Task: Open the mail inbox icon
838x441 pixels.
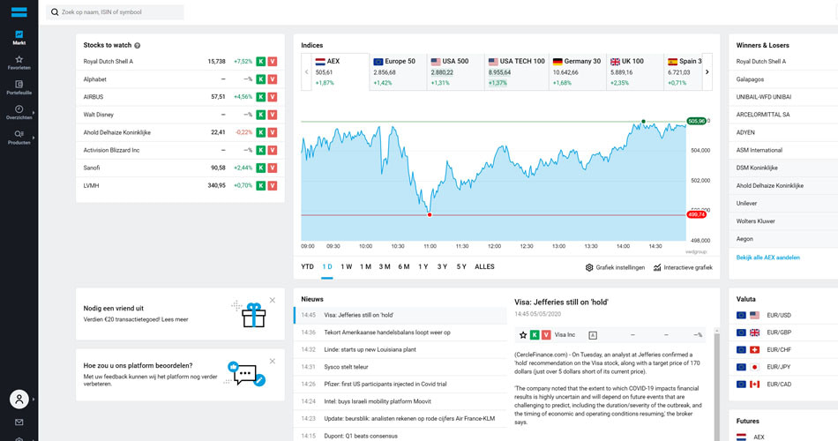Action: click(19, 422)
